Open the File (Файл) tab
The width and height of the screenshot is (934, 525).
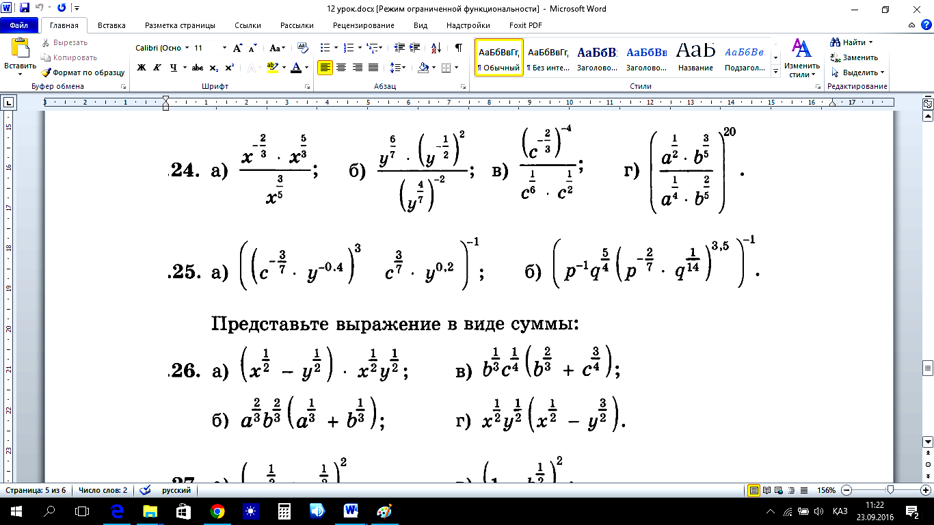tap(19, 25)
